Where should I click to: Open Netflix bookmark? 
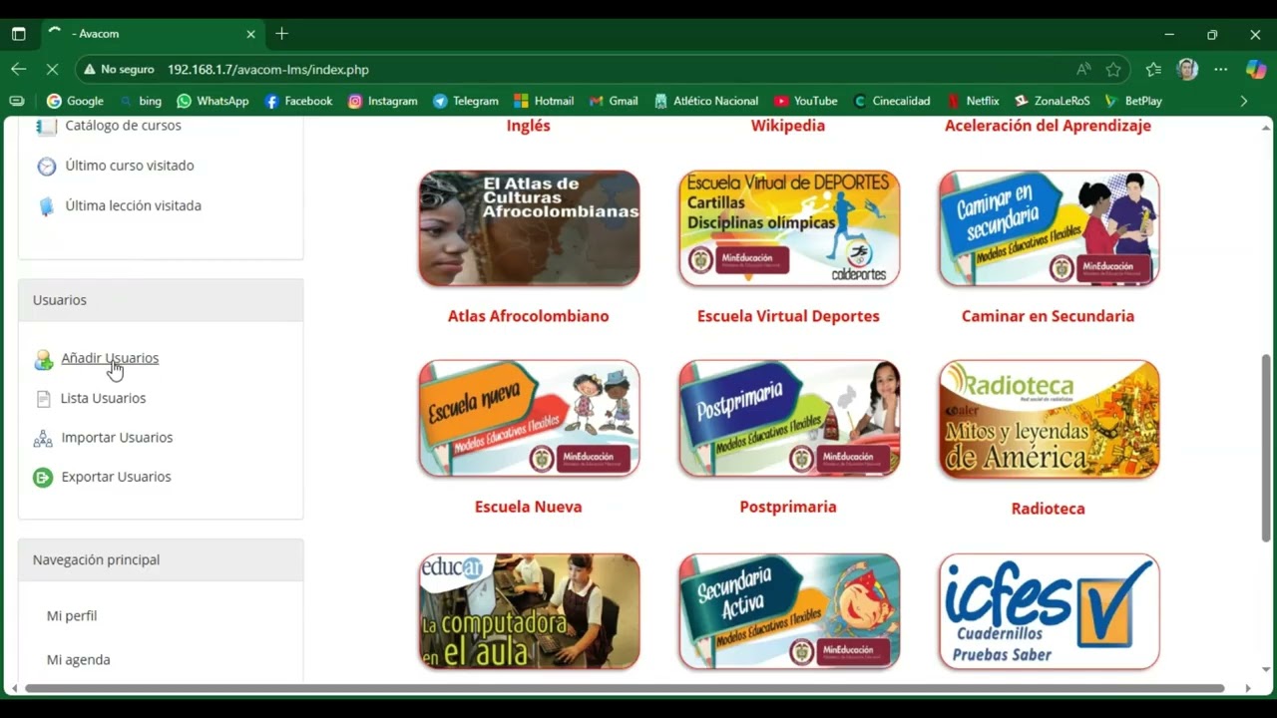pos(973,101)
